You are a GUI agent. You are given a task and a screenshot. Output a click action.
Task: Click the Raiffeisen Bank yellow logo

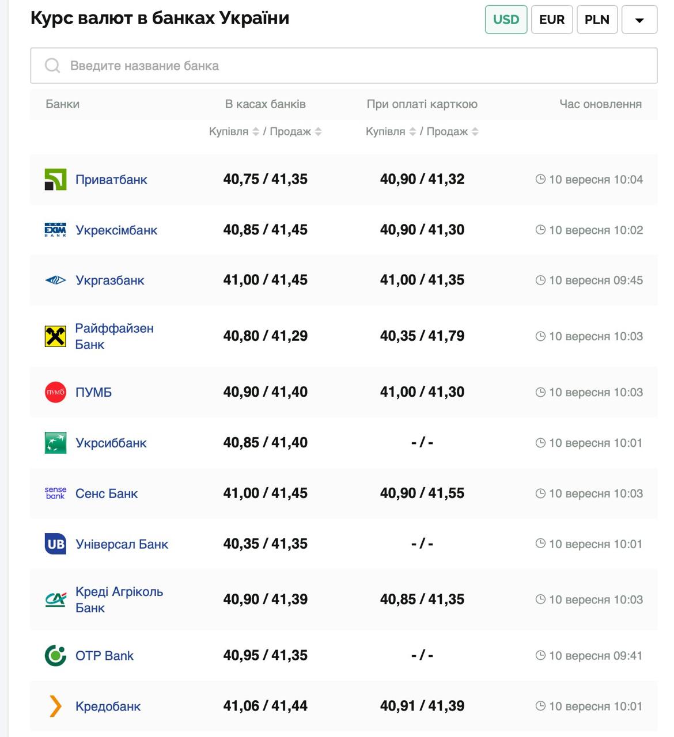55,336
